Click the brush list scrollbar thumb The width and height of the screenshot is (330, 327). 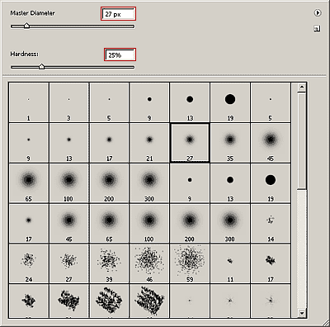(302, 140)
